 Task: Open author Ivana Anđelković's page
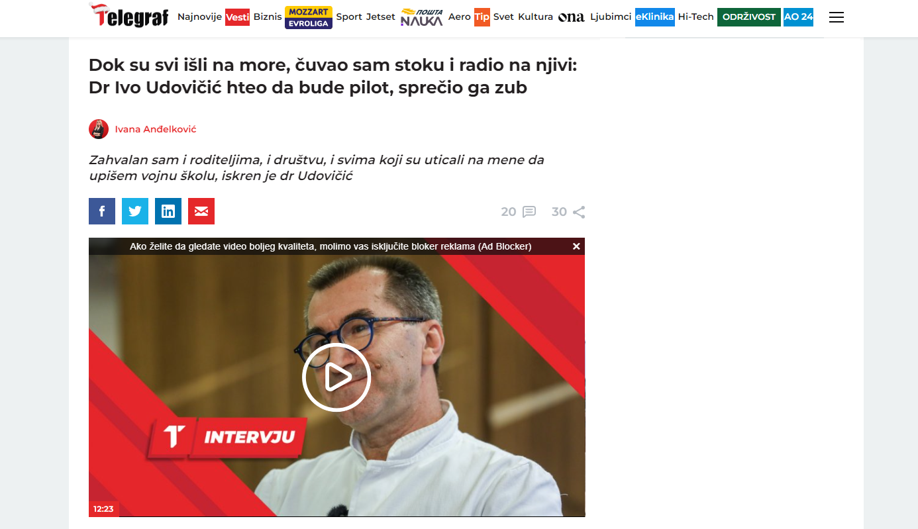coord(156,129)
